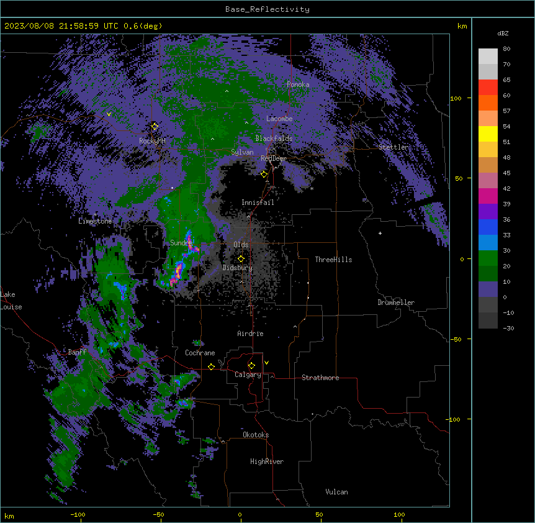Click the Okotoks city label
535x523 pixels.
(x=256, y=435)
